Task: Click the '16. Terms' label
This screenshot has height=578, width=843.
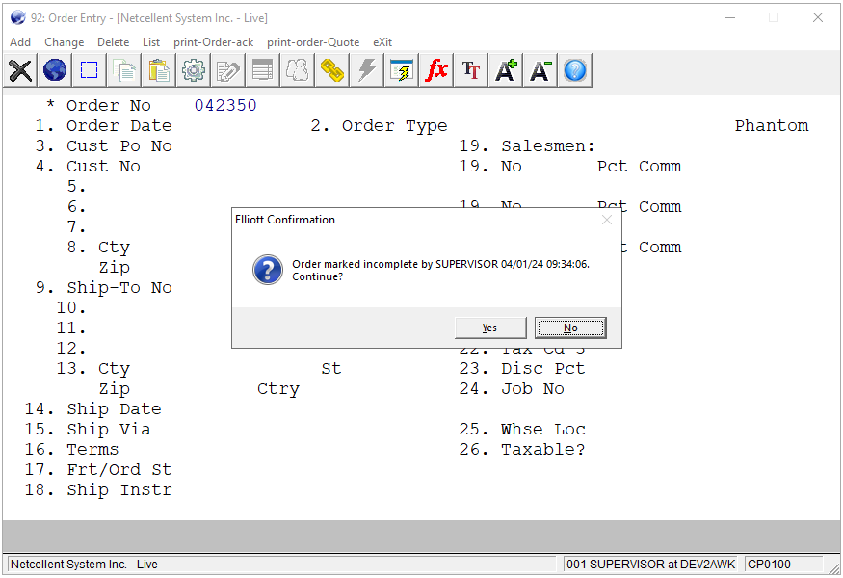Action: point(71,450)
